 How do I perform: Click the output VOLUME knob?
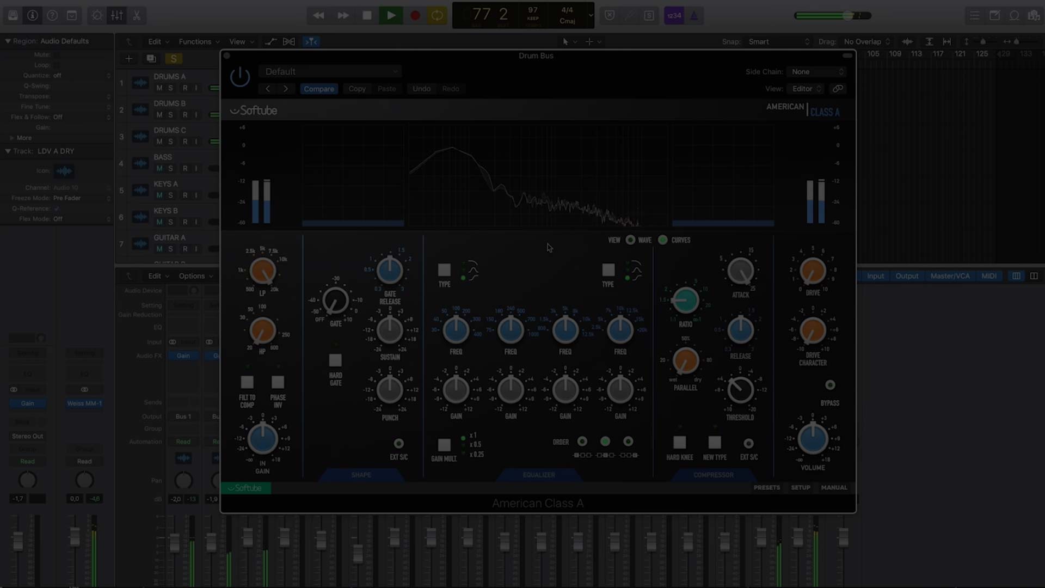pos(813,439)
